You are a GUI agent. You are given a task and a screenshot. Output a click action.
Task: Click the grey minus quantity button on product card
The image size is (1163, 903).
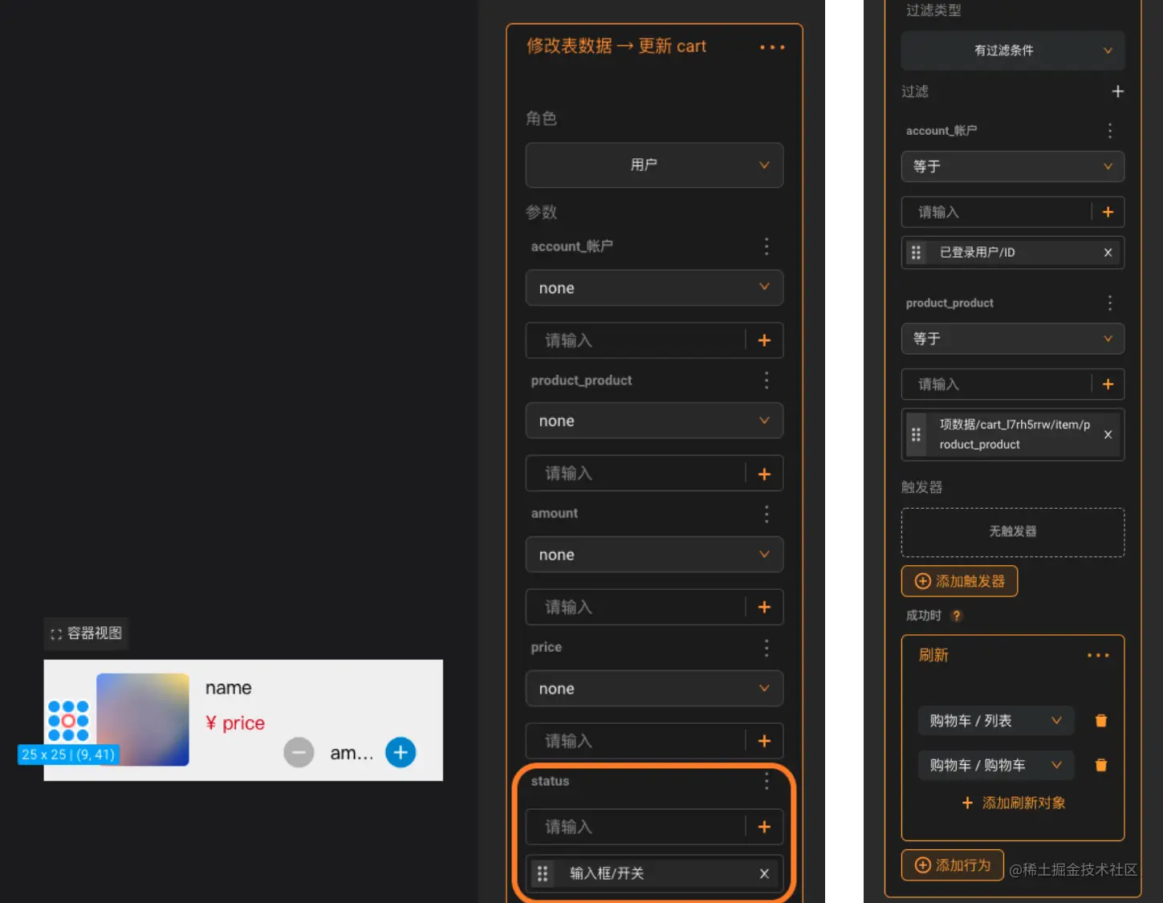299,752
